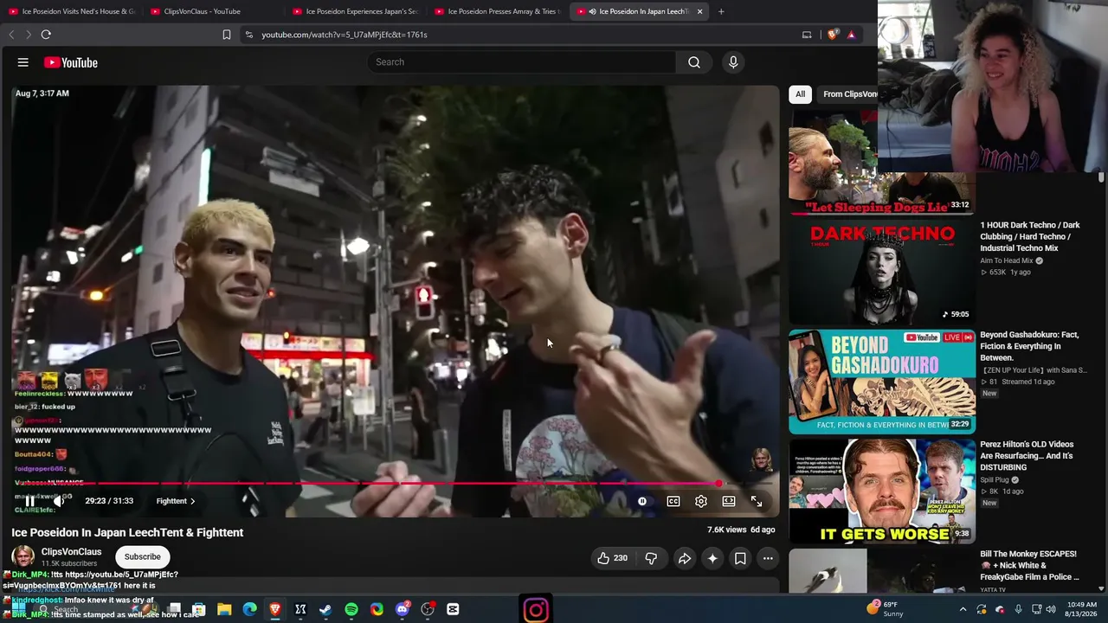Switch to ClipsVonClaus - YouTube tab

212,11
